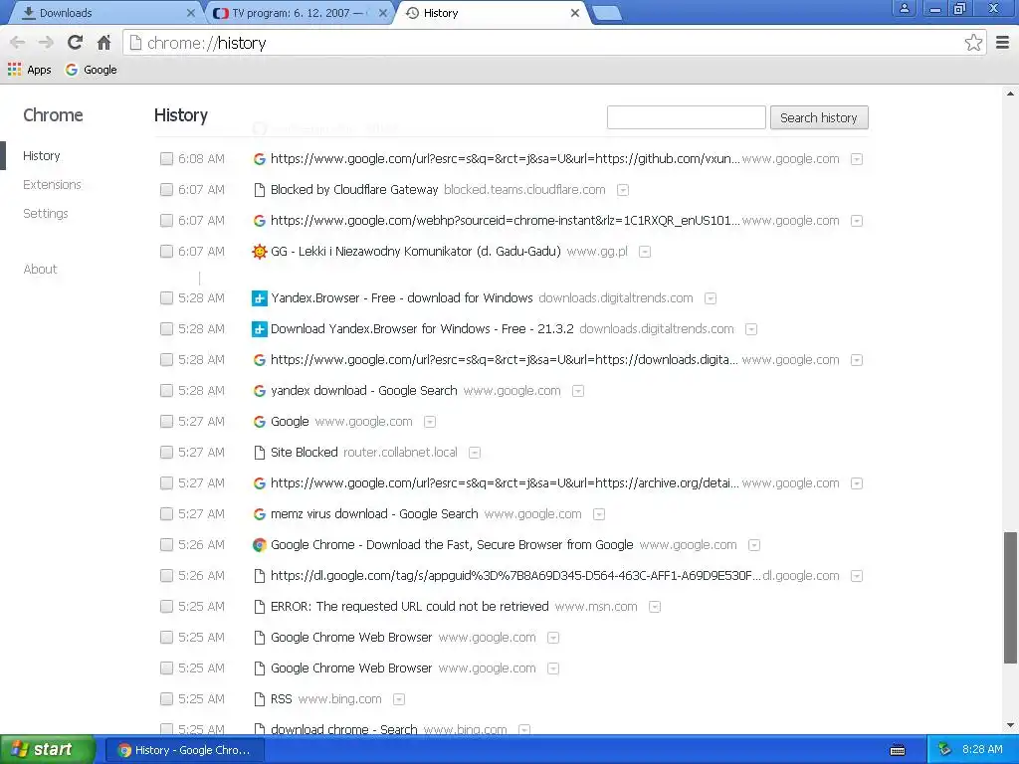Switch to the TV program tab
The image size is (1019, 764).
pos(299,13)
